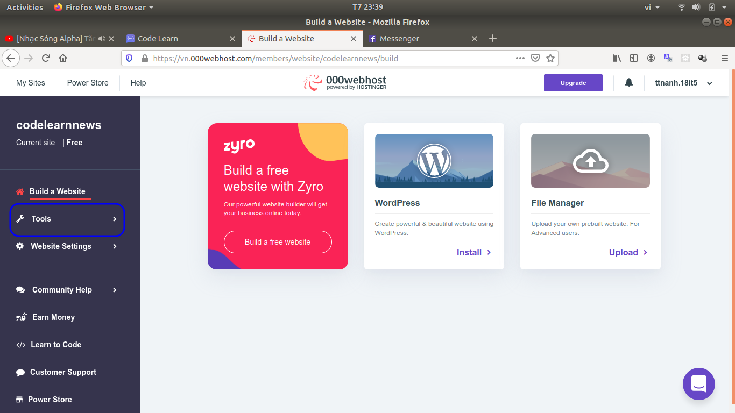The height and width of the screenshot is (413, 735).
Task: Expand the Website Settings chevron
Action: pyautogui.click(x=115, y=246)
